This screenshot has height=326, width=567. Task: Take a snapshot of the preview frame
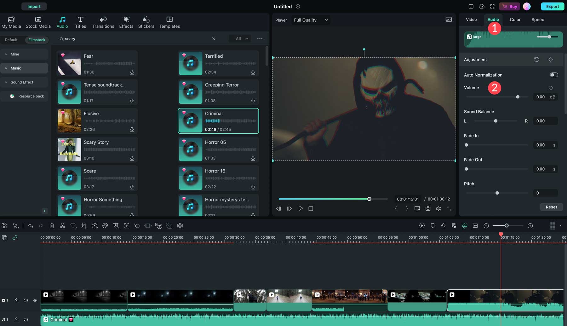[x=428, y=208]
